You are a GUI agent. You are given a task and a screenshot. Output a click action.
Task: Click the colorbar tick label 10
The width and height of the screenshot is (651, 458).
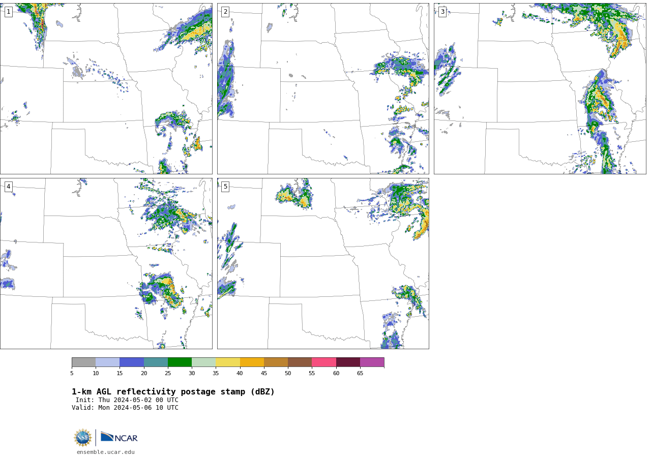(96, 374)
